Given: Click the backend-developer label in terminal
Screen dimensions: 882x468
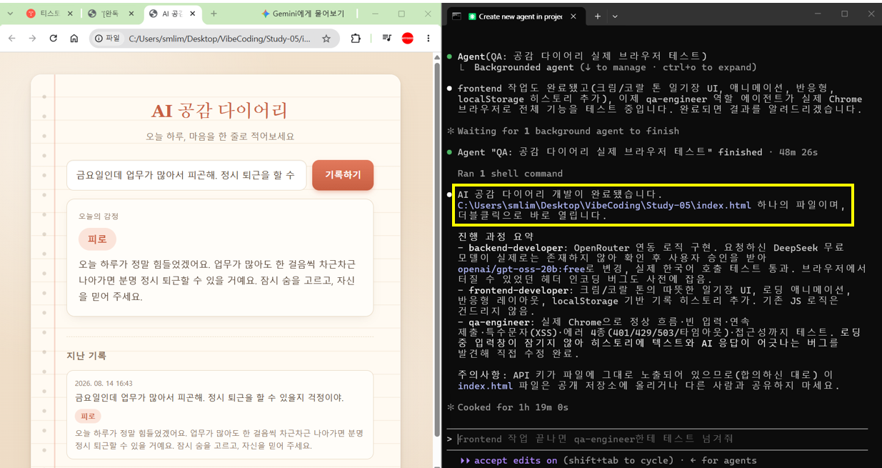Looking at the screenshot, I should pyautogui.click(x=514, y=247).
